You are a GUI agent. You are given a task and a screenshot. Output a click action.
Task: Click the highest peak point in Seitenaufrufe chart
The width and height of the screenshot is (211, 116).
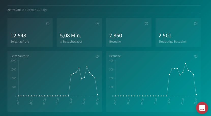[87, 67]
